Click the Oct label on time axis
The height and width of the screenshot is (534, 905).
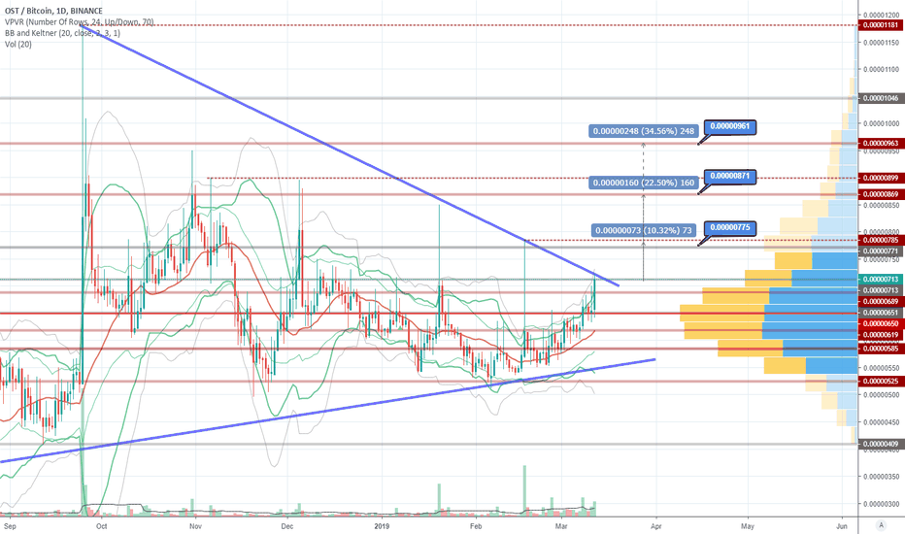coord(102,526)
